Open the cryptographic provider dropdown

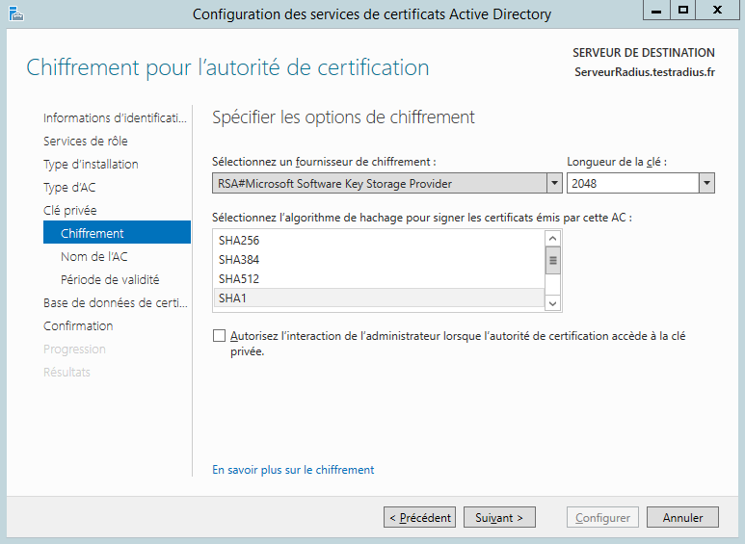(x=553, y=183)
